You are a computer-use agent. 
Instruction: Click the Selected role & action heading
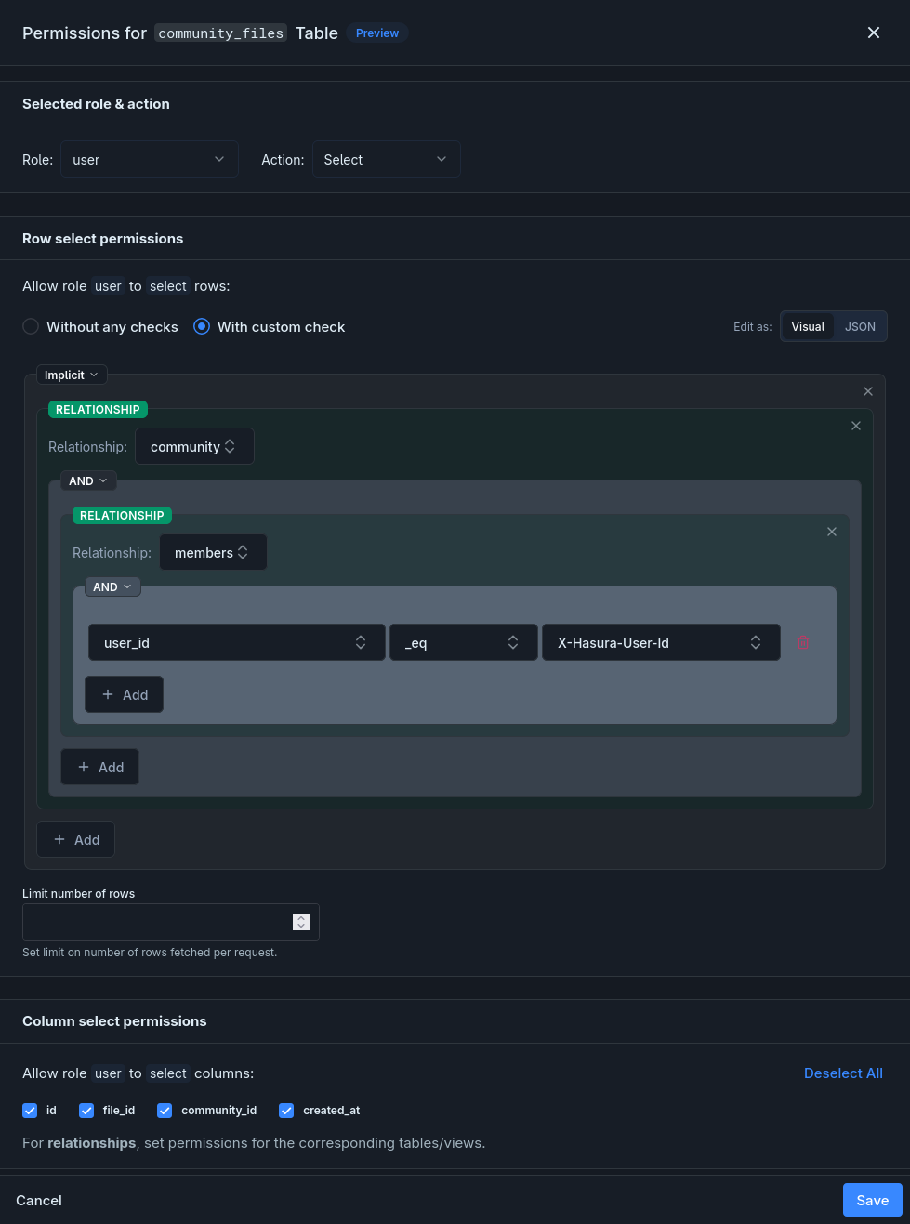pyautogui.click(x=96, y=103)
